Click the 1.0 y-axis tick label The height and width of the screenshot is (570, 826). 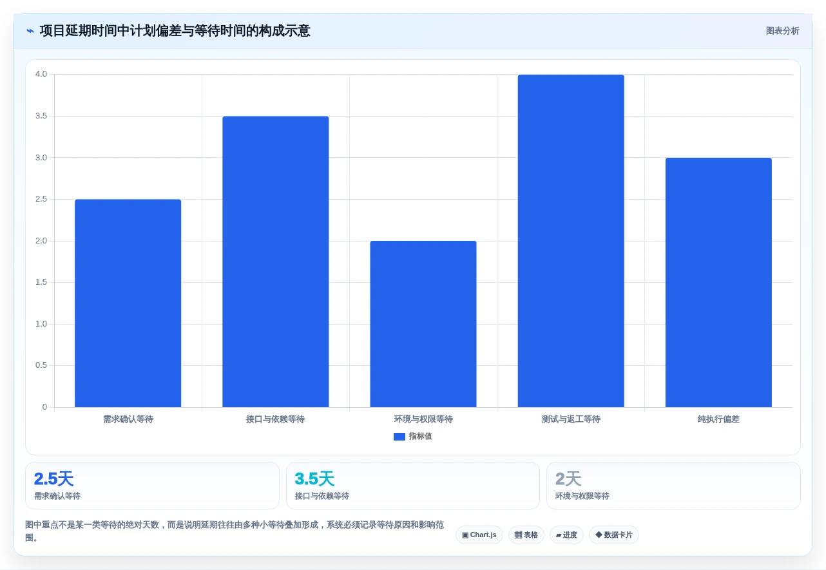pyautogui.click(x=41, y=324)
